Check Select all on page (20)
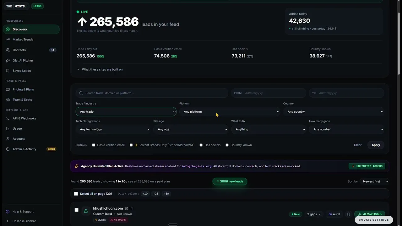The width and height of the screenshot is (402, 226). [x=76, y=194]
